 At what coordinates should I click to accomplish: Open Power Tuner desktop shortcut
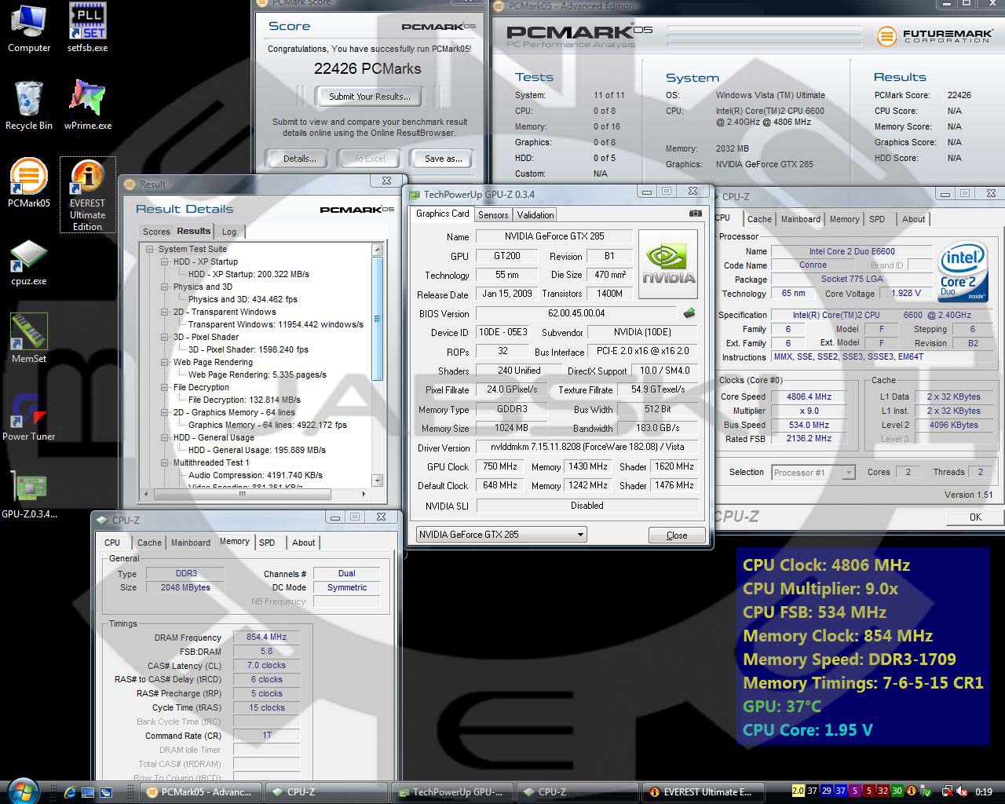pyautogui.click(x=29, y=417)
